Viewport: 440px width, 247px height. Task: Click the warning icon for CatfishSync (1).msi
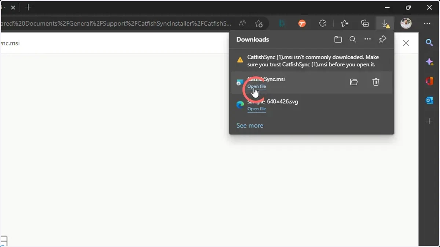[240, 60]
